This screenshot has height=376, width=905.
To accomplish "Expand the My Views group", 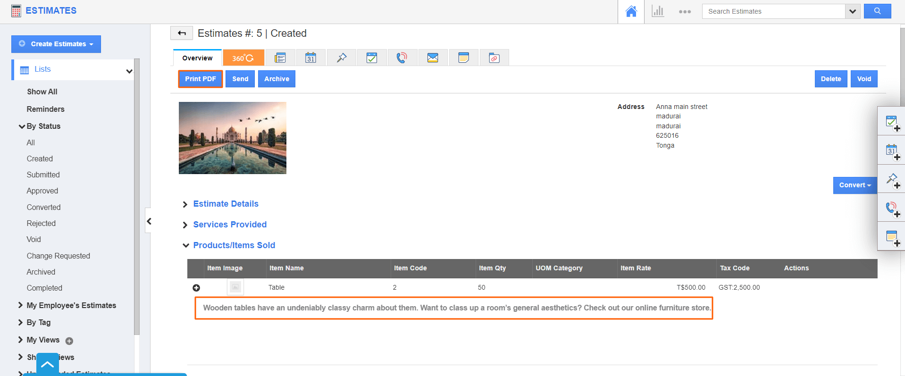I will [x=20, y=340].
